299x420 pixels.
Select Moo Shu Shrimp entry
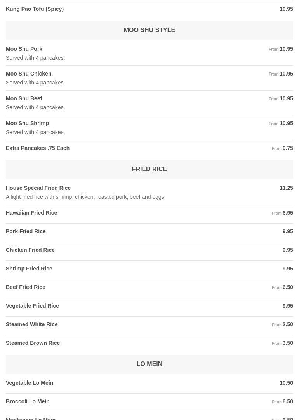pos(149,128)
